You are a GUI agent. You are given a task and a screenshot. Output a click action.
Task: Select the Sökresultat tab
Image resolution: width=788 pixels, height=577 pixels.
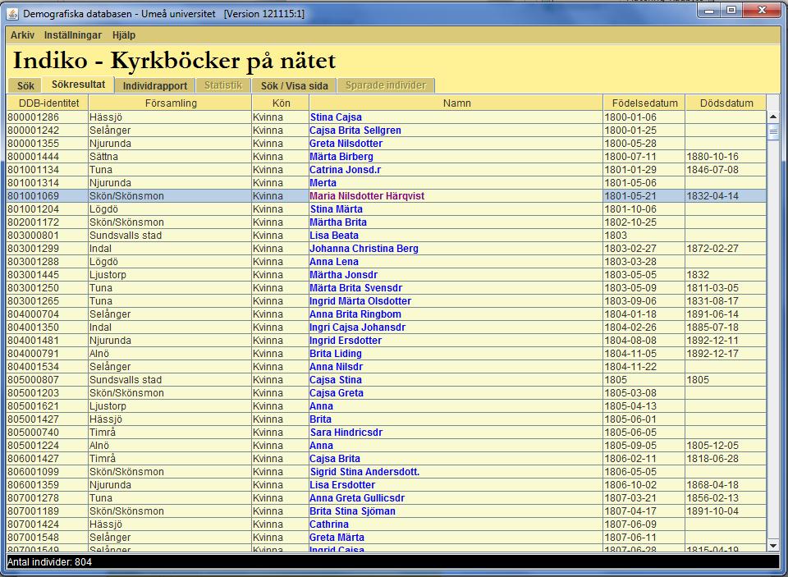79,85
